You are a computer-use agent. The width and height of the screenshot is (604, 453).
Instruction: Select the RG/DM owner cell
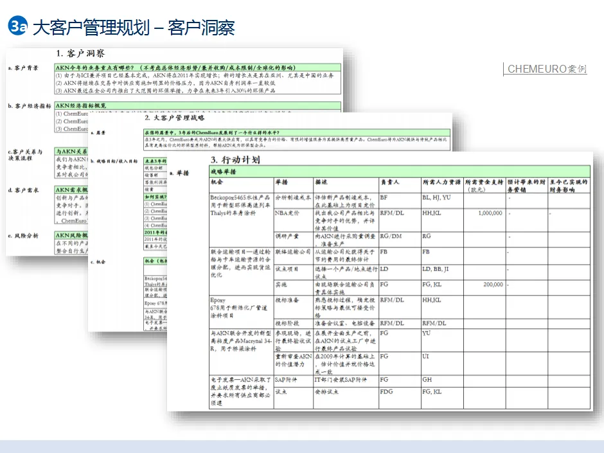(400, 239)
